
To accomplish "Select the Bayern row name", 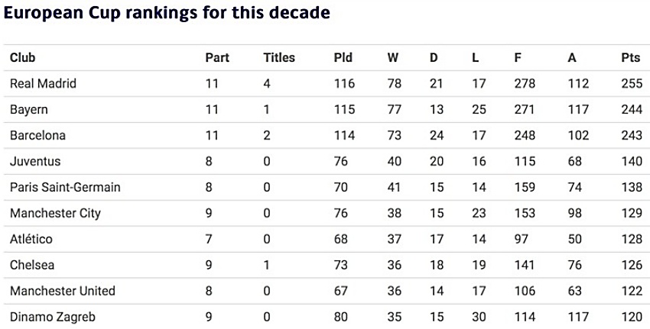I will [x=29, y=110].
